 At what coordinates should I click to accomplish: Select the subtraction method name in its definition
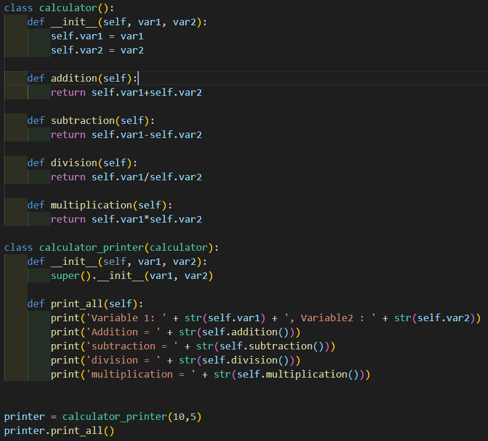(82, 120)
